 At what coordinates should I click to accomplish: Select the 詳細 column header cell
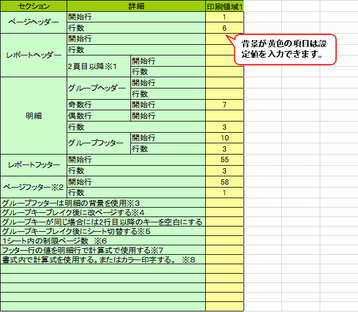(x=136, y=6)
